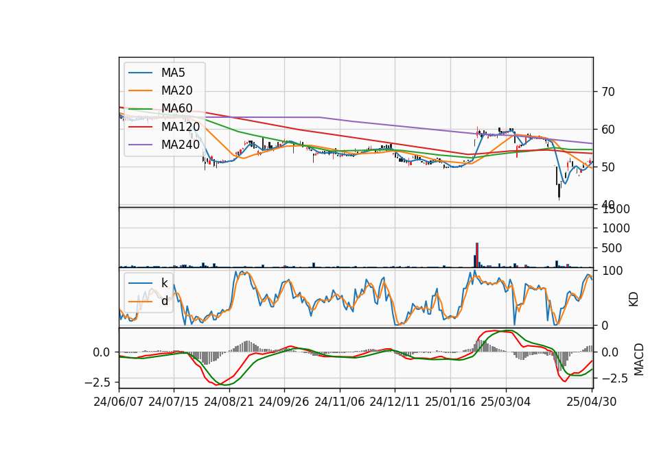This screenshot has height=473, width=659.
Task: Click the orange MA20 legend line sample
Action: point(140,90)
